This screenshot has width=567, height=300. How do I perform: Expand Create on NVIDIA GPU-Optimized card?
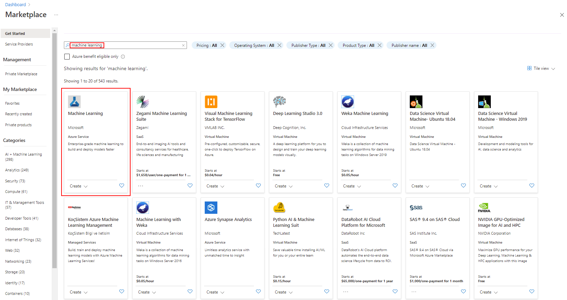(489, 292)
